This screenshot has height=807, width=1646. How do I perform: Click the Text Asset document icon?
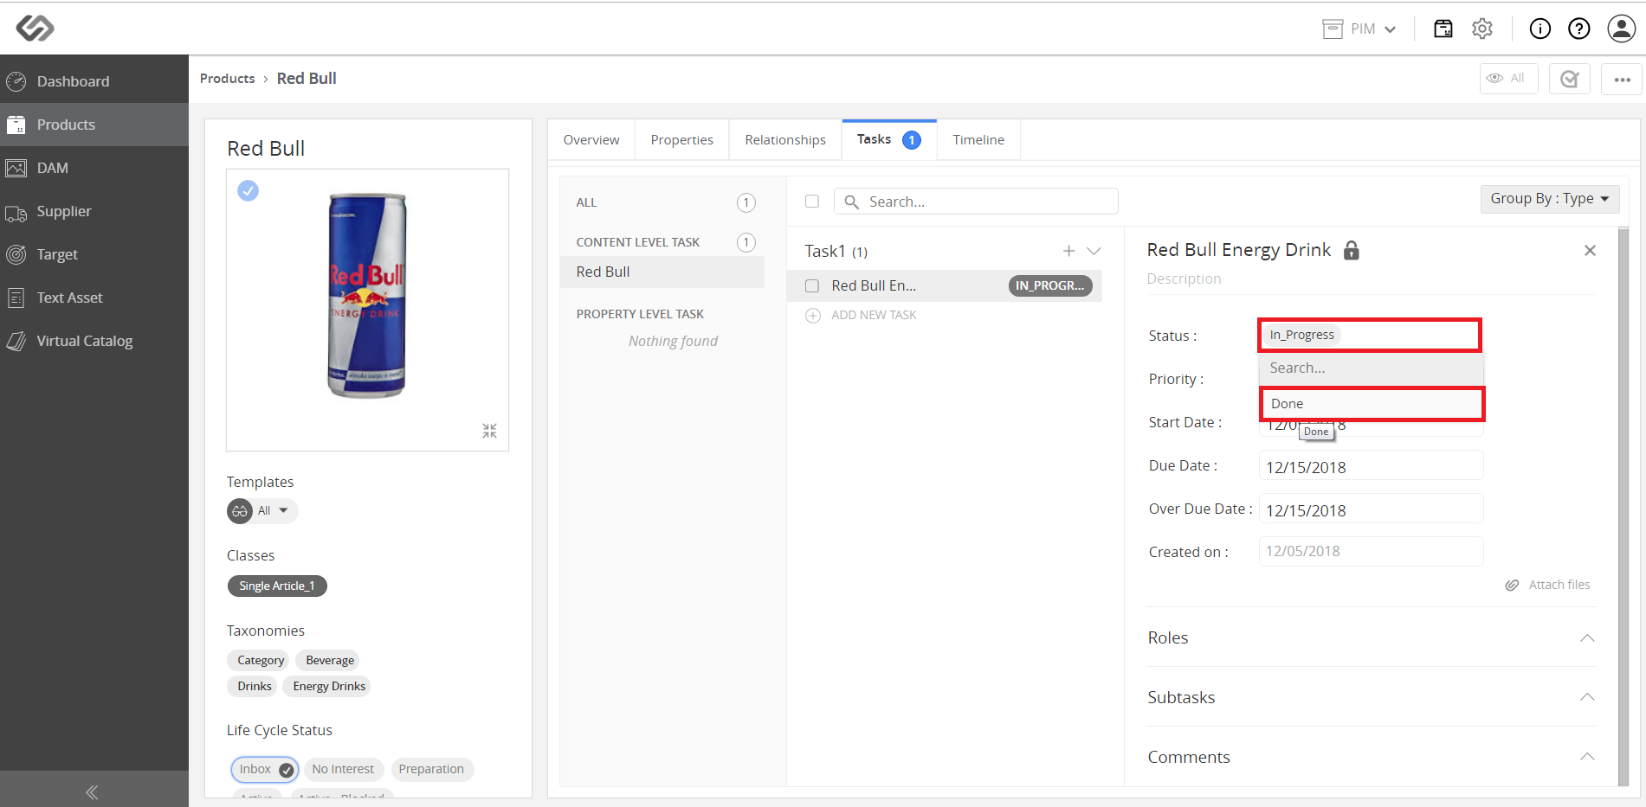16,298
